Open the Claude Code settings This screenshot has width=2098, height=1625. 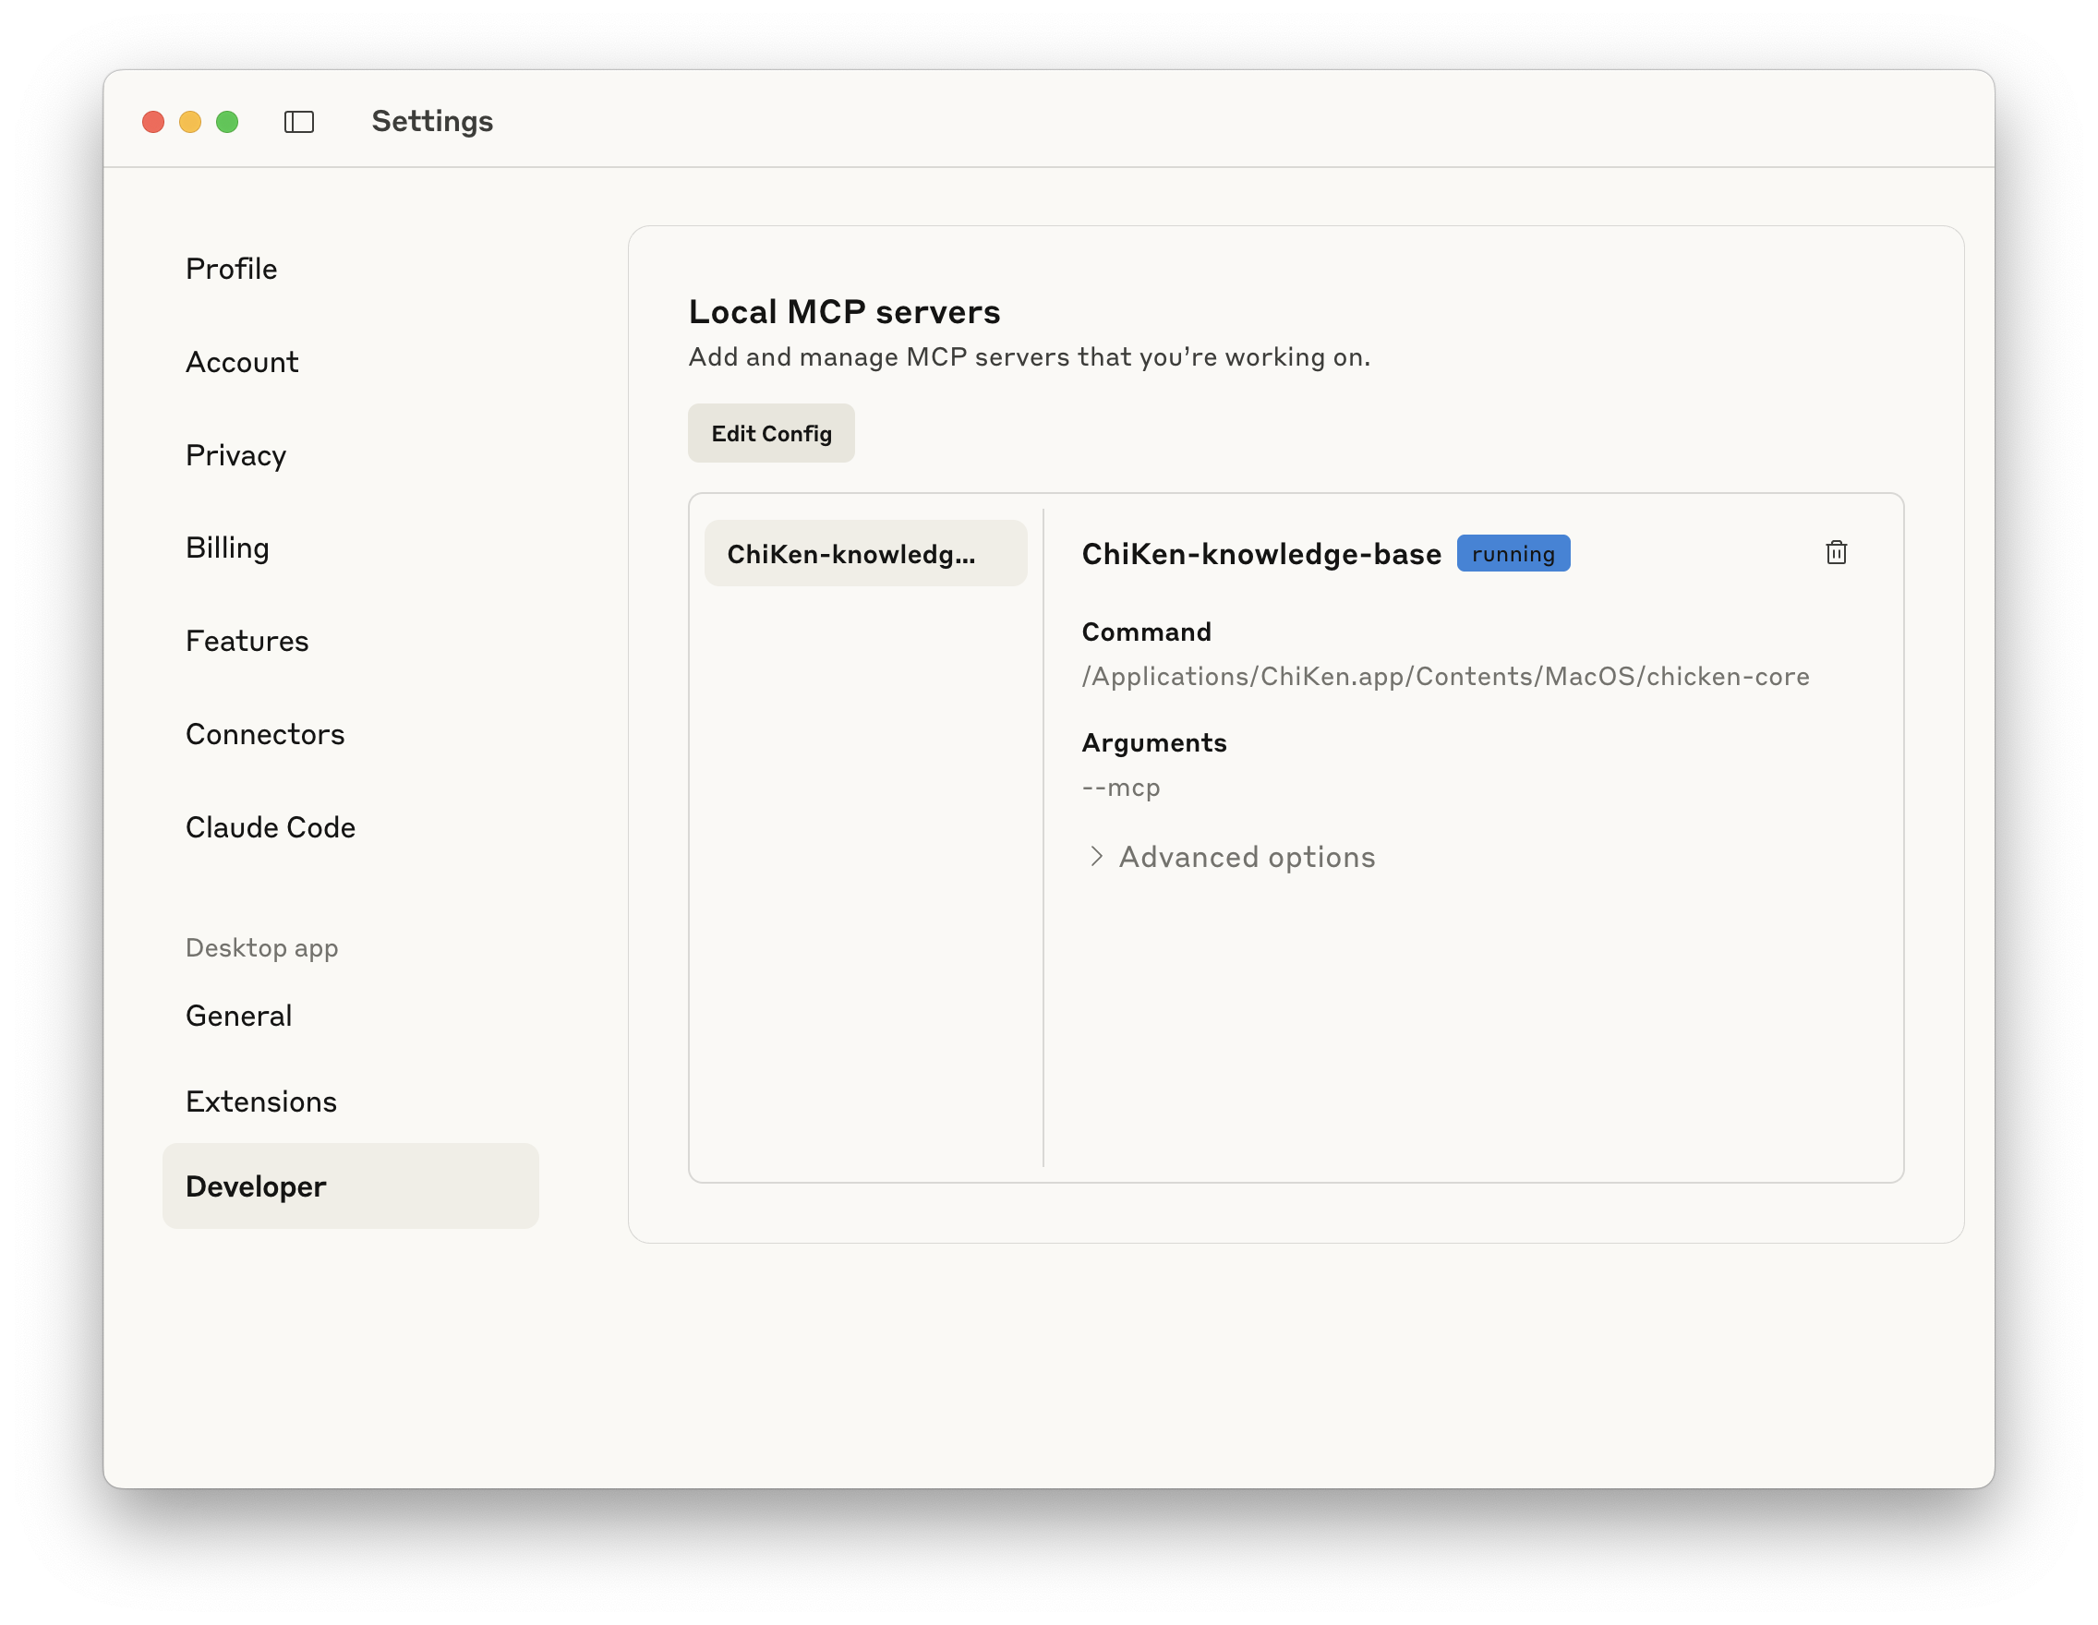(271, 827)
